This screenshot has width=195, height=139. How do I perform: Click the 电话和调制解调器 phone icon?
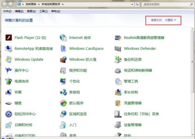tap(118, 71)
